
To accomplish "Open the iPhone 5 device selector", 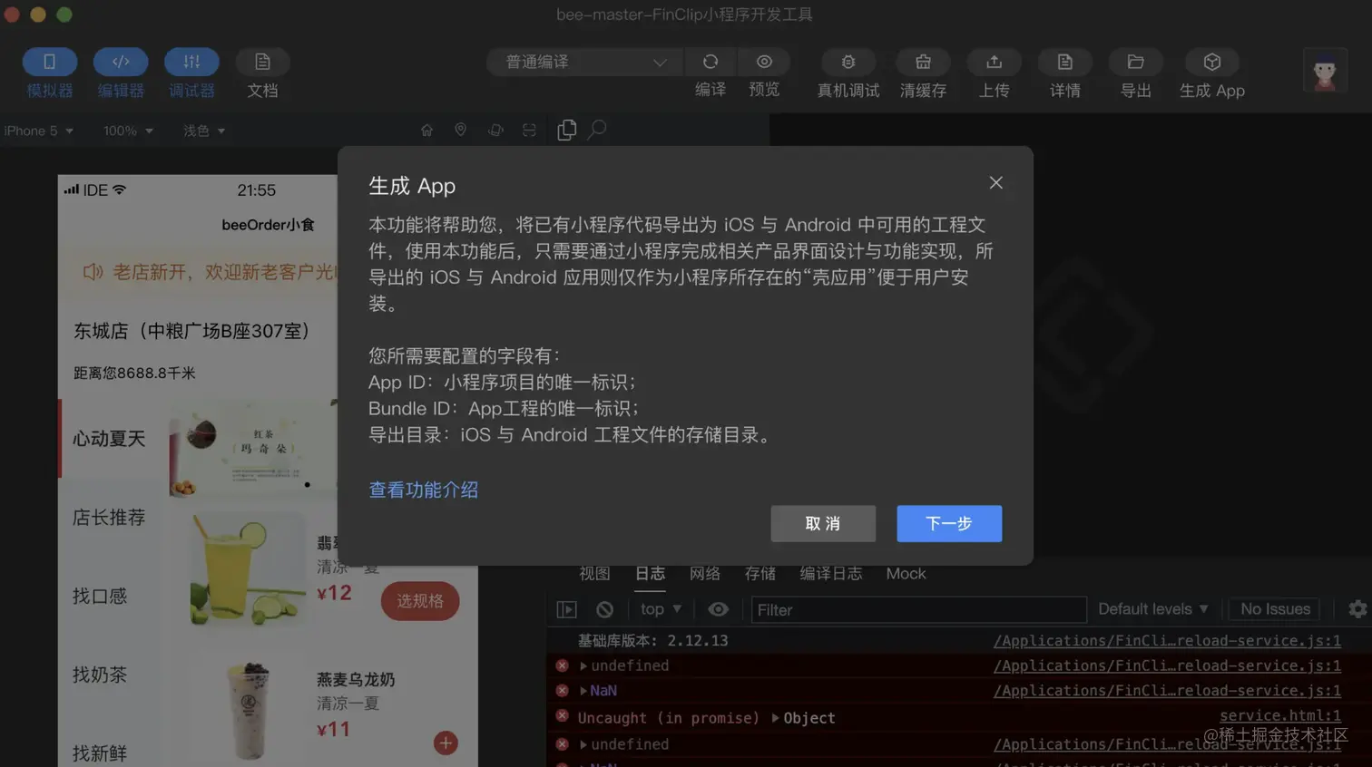I will pos(34,131).
